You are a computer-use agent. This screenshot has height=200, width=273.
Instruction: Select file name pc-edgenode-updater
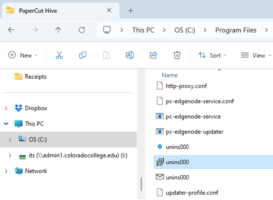[194, 132]
